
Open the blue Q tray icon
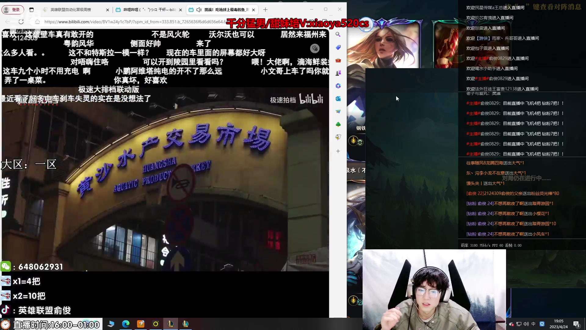coord(542,324)
